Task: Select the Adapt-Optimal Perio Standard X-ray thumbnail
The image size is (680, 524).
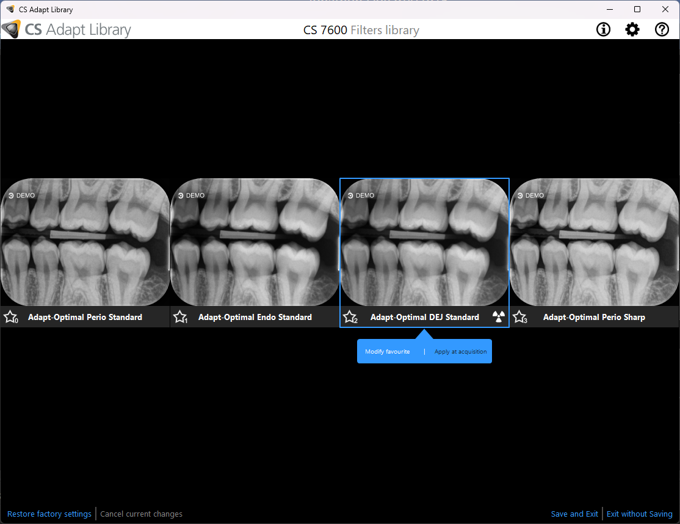Action: [85, 242]
